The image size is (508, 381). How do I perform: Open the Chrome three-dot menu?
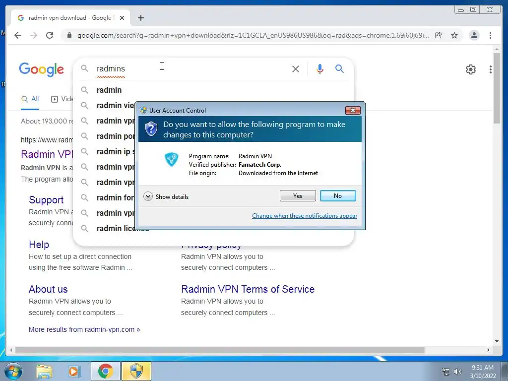coord(490,35)
